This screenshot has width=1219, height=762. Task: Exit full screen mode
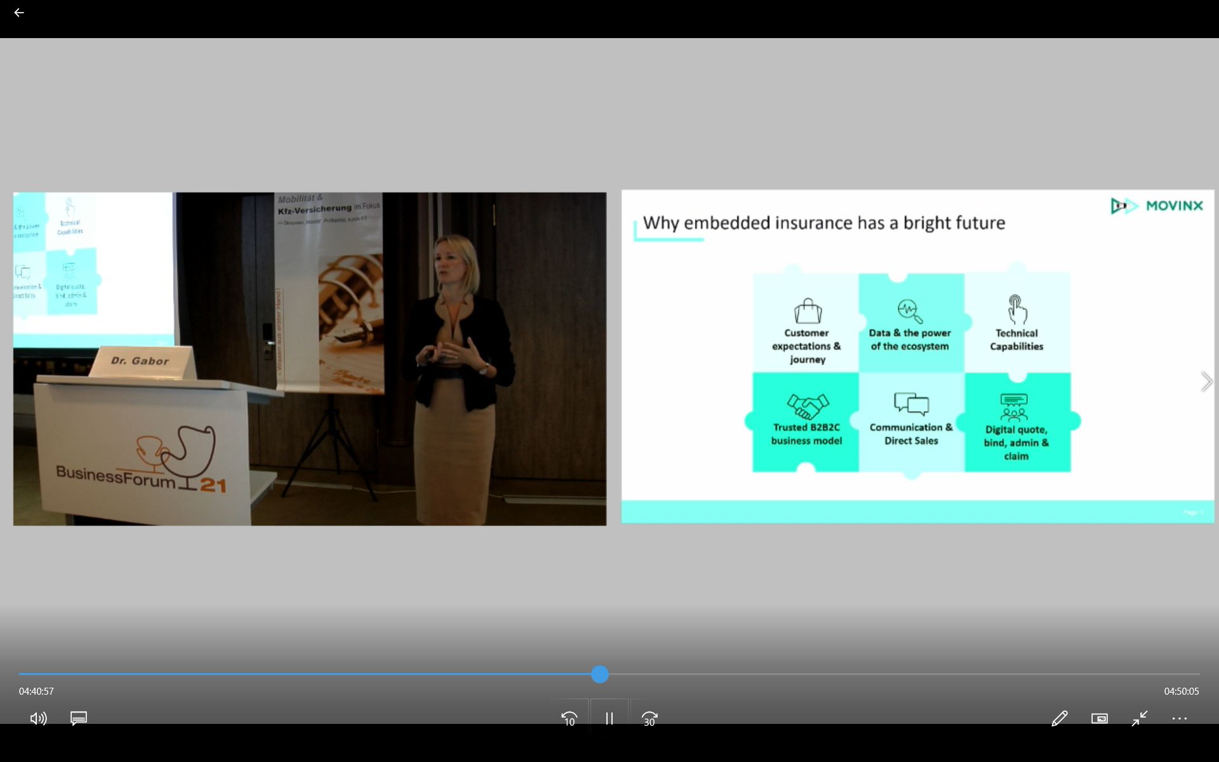point(1140,718)
